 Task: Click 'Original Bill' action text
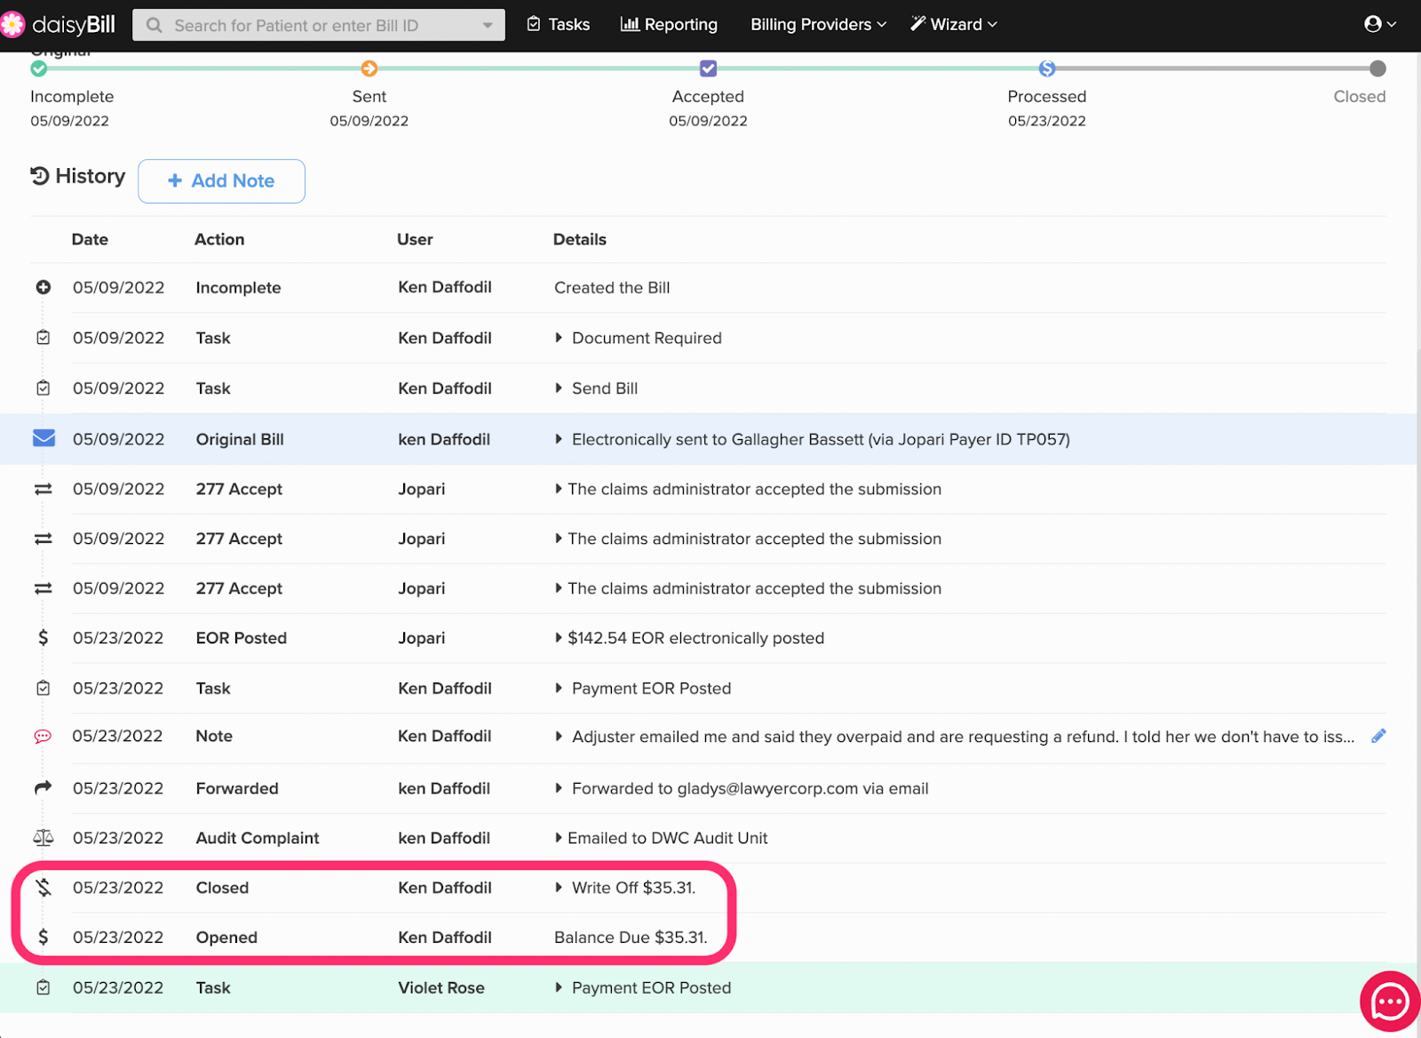click(x=240, y=439)
